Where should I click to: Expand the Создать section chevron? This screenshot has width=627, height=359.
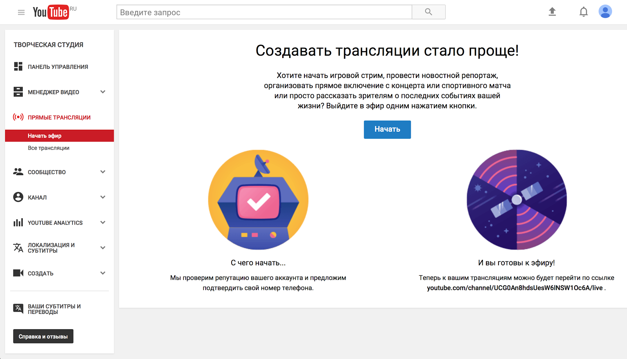click(103, 273)
